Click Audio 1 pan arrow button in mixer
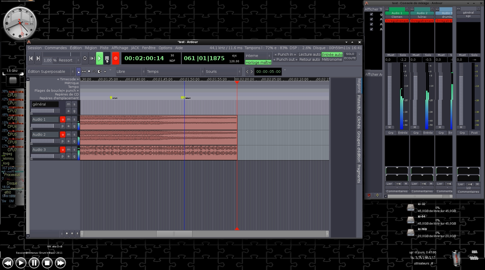Viewport: 485px width, 270px height. (398, 184)
